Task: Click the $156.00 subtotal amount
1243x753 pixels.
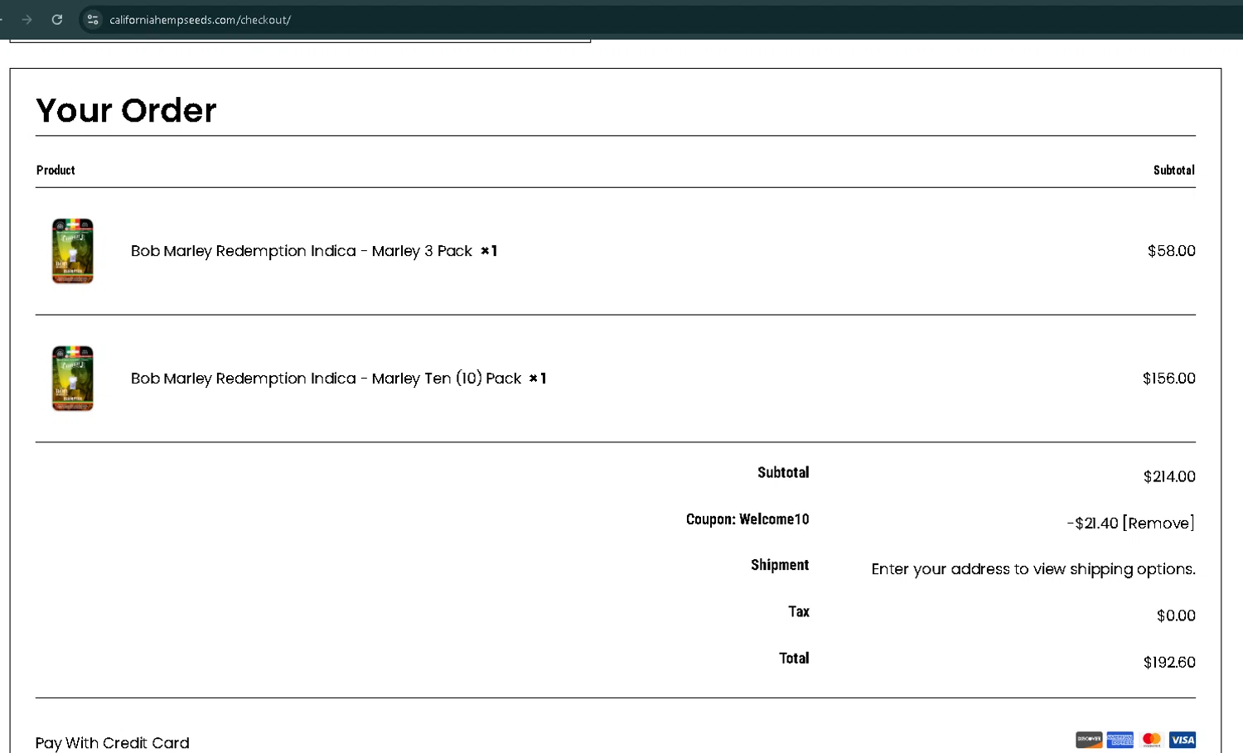Action: click(1169, 379)
